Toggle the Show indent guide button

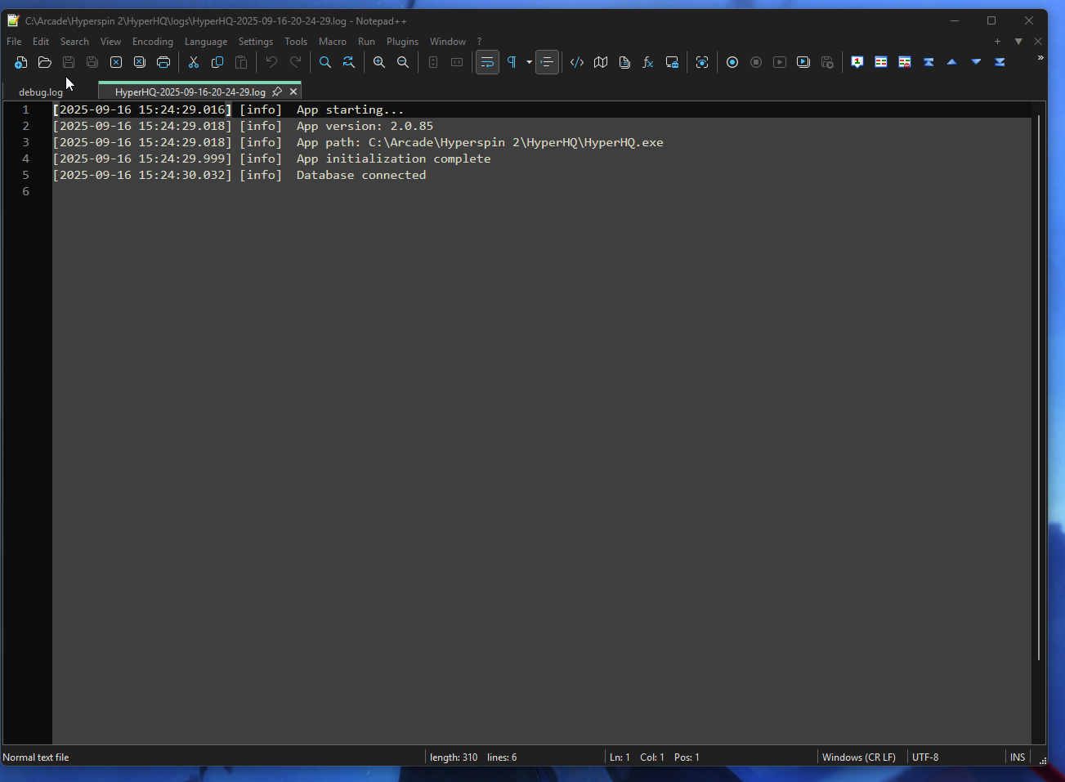(x=548, y=62)
